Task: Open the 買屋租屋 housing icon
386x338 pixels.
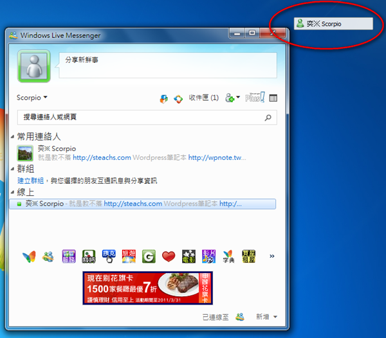Action: click(248, 256)
